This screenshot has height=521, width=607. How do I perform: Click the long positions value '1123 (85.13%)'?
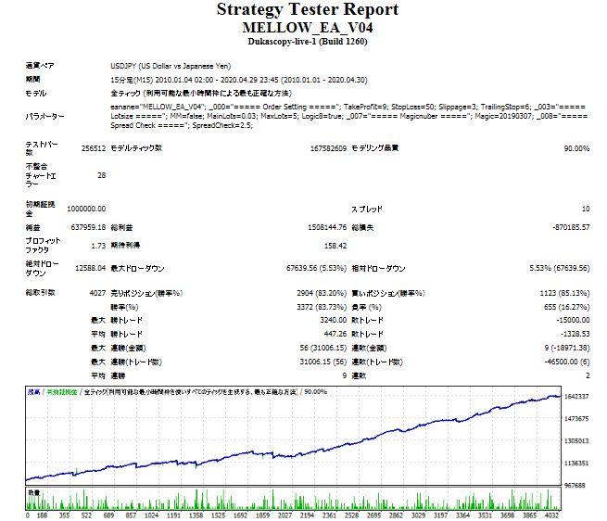click(x=564, y=293)
